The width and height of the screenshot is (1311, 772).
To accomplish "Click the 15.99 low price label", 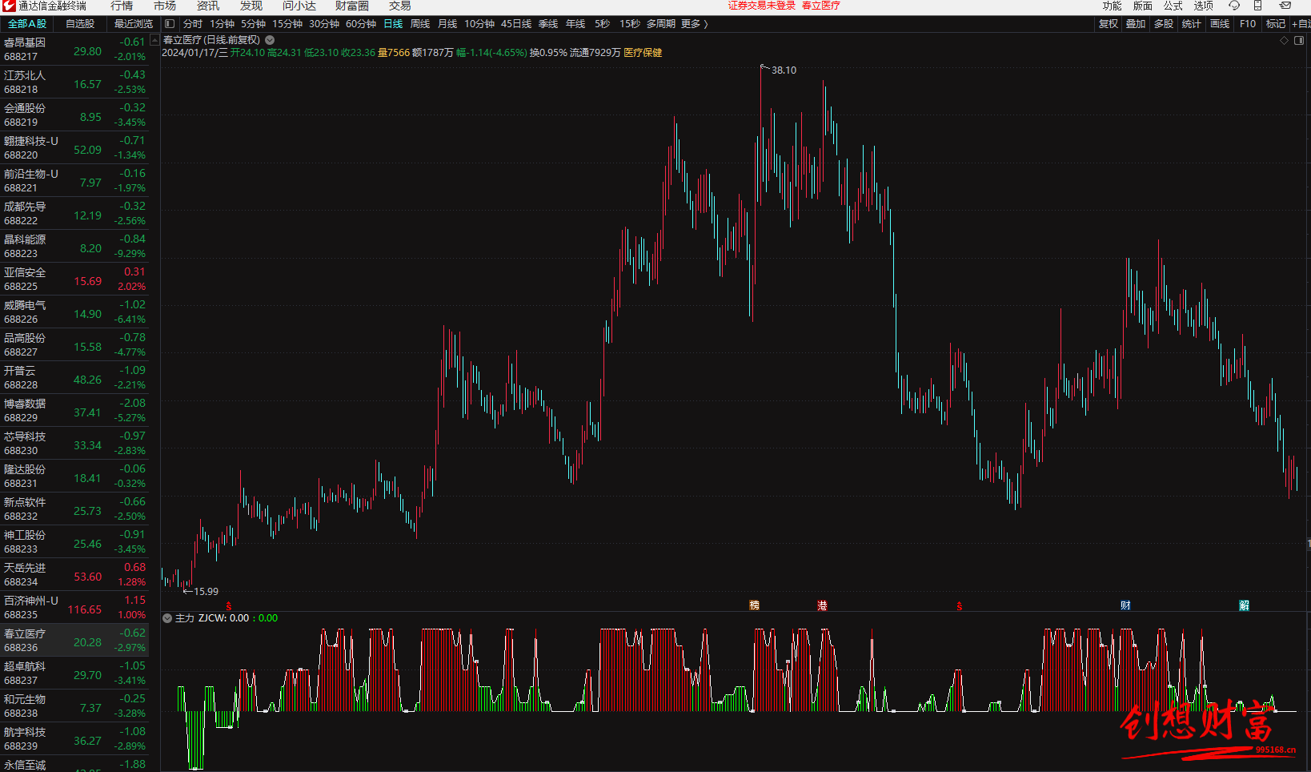I will click(206, 592).
